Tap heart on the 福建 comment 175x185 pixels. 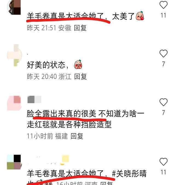pyautogui.click(x=164, y=102)
